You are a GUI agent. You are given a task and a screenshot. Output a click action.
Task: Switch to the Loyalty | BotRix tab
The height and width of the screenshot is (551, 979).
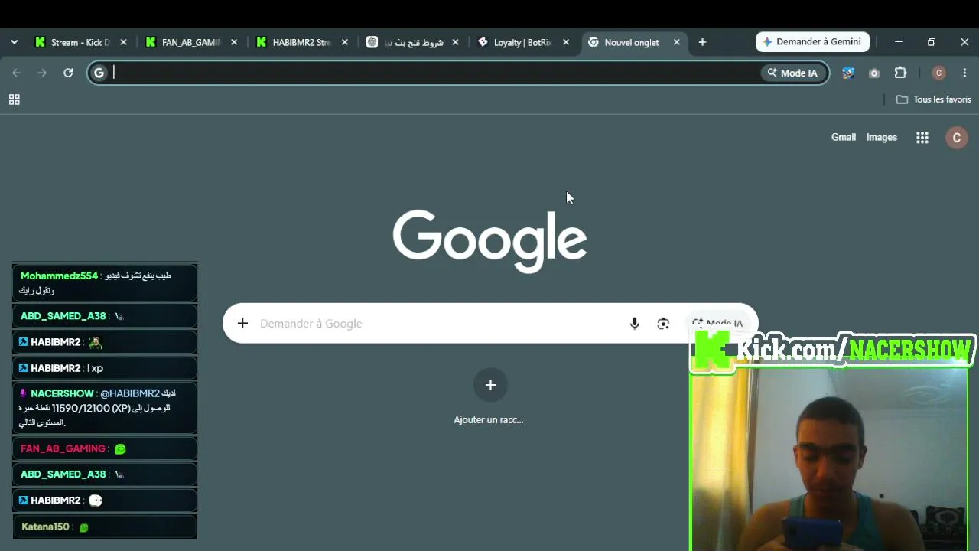pyautogui.click(x=523, y=42)
